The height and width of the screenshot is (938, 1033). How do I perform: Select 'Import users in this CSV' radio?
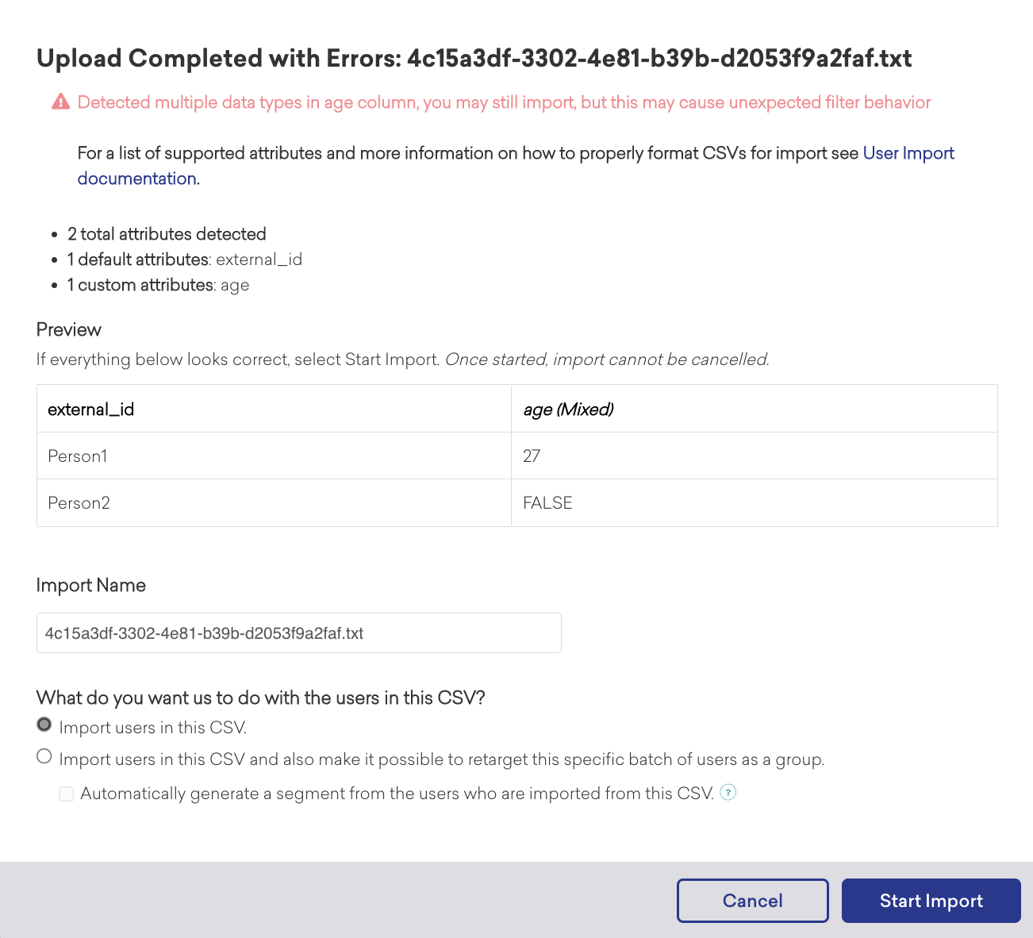click(x=44, y=725)
